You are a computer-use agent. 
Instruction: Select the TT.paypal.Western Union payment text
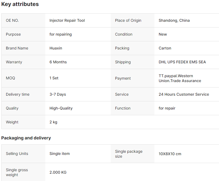[180, 78]
